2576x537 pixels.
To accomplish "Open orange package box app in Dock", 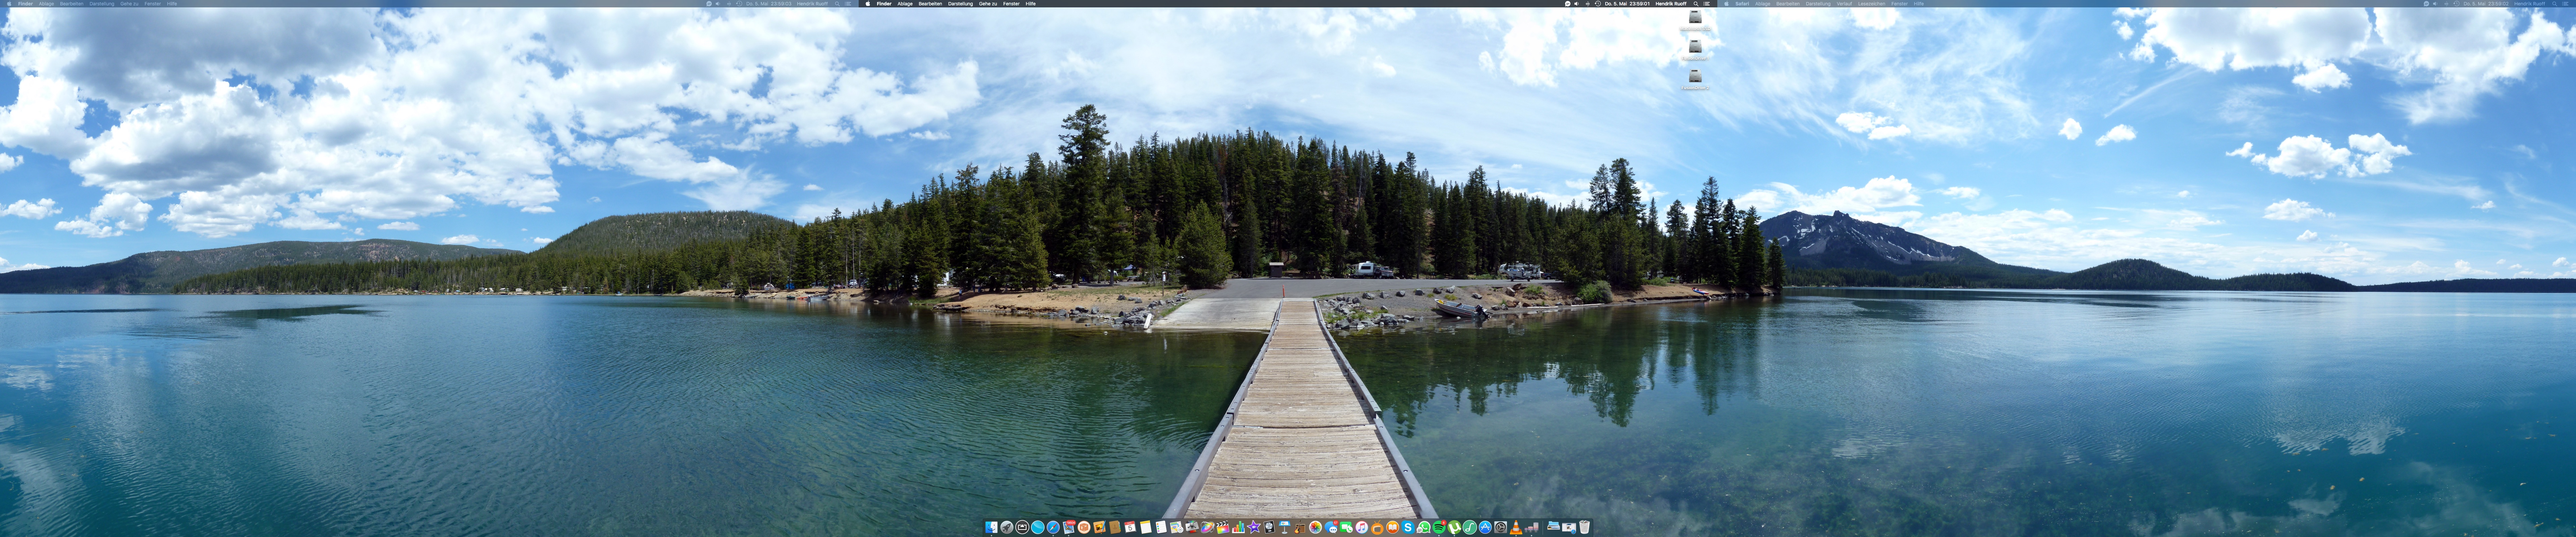I will pyautogui.click(x=1084, y=527).
